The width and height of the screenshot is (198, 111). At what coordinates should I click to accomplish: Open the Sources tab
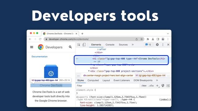(x=123, y=44)
